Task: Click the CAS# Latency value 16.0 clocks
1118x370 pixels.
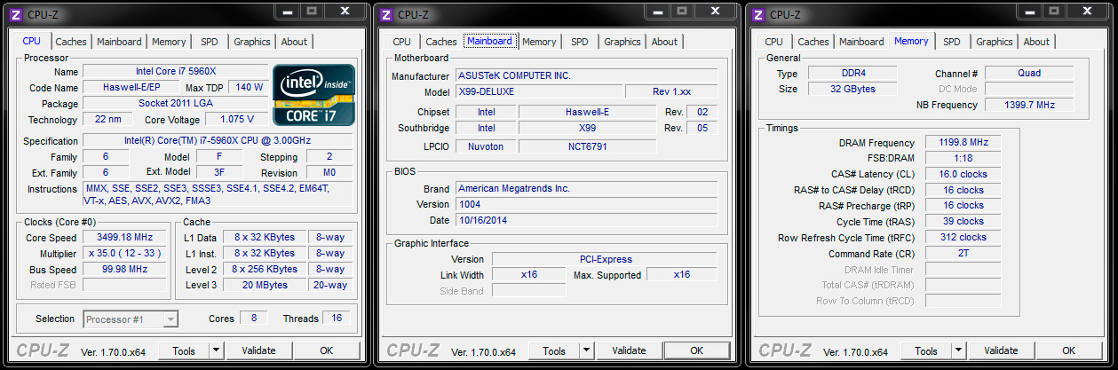Action: click(x=963, y=174)
